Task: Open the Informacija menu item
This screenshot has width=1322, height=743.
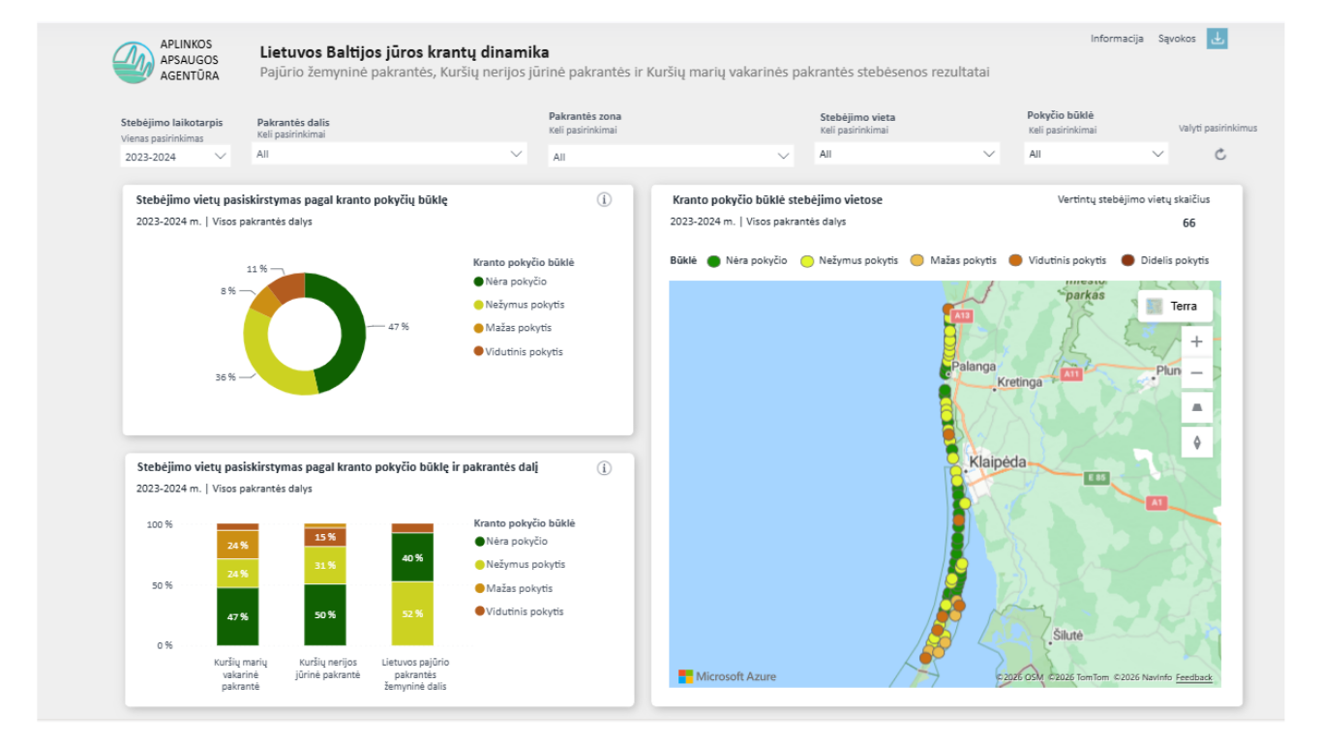Action: 1117,39
